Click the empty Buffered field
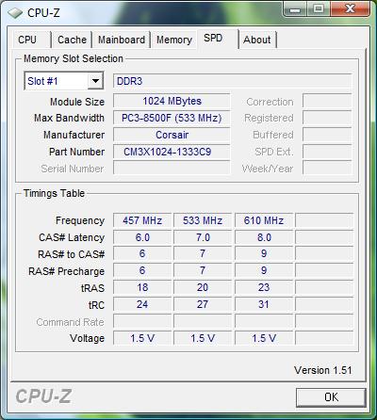This screenshot has height=420, width=377. coord(327,135)
